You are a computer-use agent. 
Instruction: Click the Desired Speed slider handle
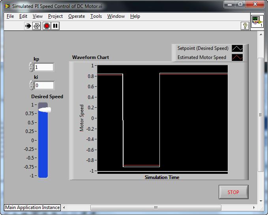(44, 110)
